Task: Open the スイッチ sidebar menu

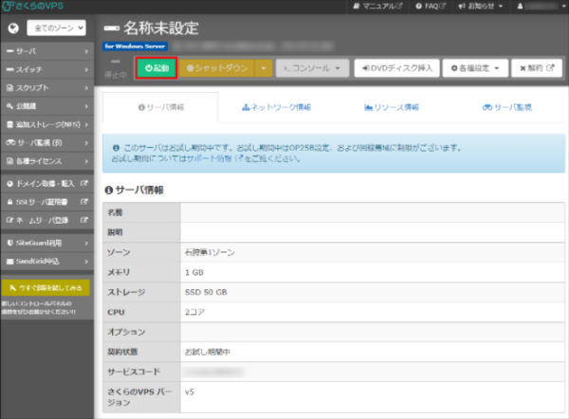Action: 47,69
